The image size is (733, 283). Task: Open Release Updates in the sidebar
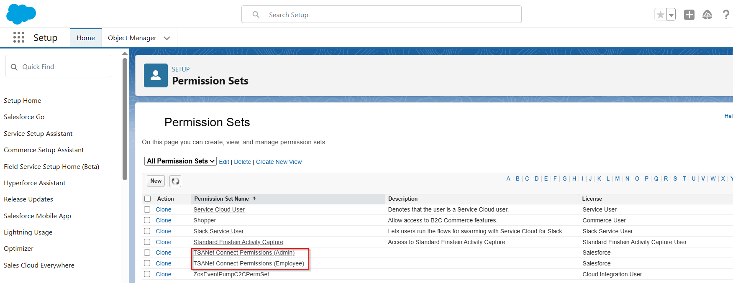[28, 199]
